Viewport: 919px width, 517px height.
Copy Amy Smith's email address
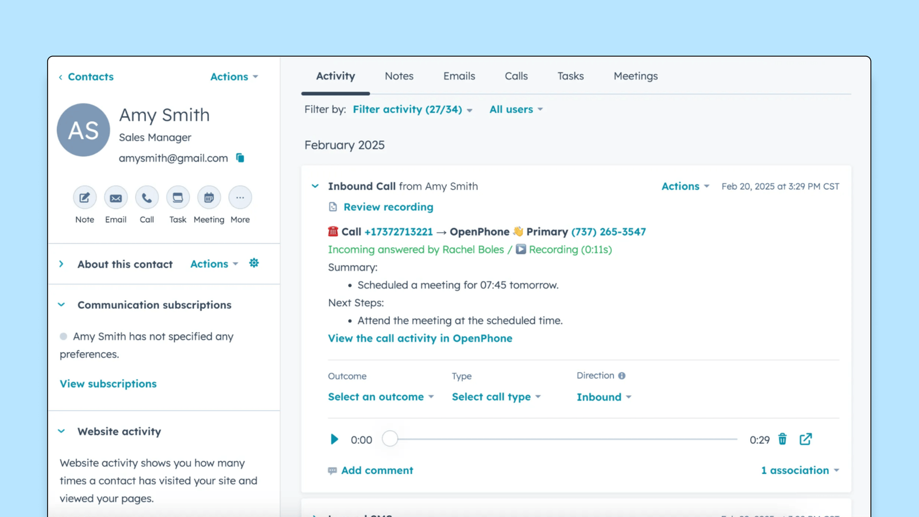(240, 158)
